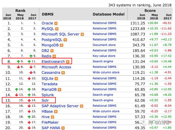Open the FileMaker link
The width and height of the screenshot is (175, 130).
pos(50,123)
